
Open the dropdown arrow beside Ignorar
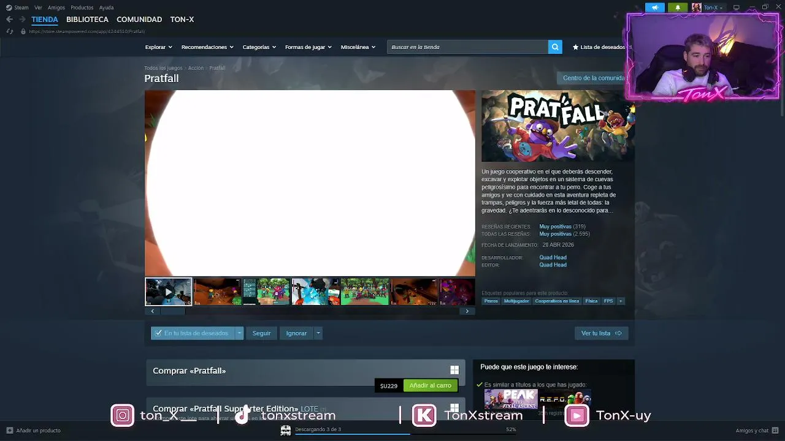click(318, 333)
